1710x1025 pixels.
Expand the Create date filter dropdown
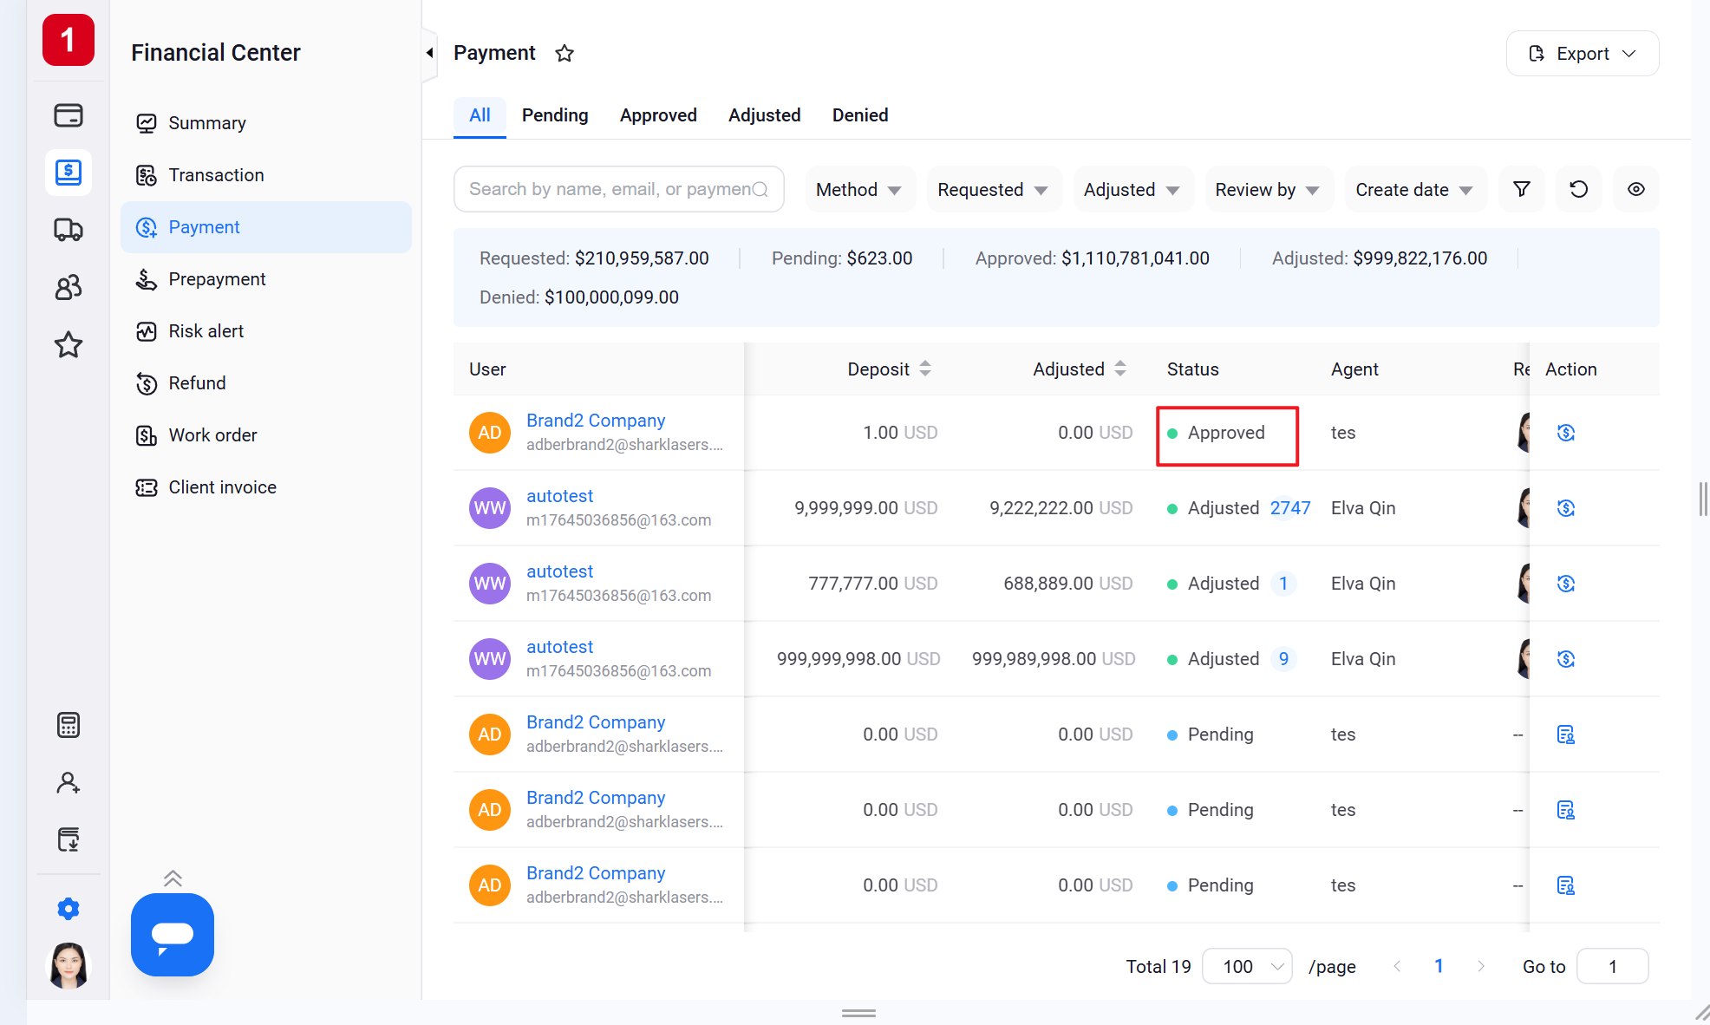click(1415, 190)
